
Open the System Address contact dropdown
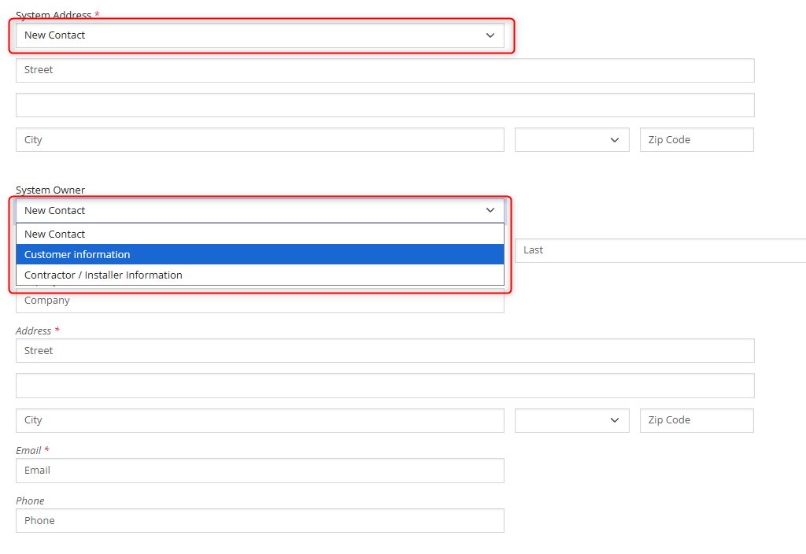[260, 35]
